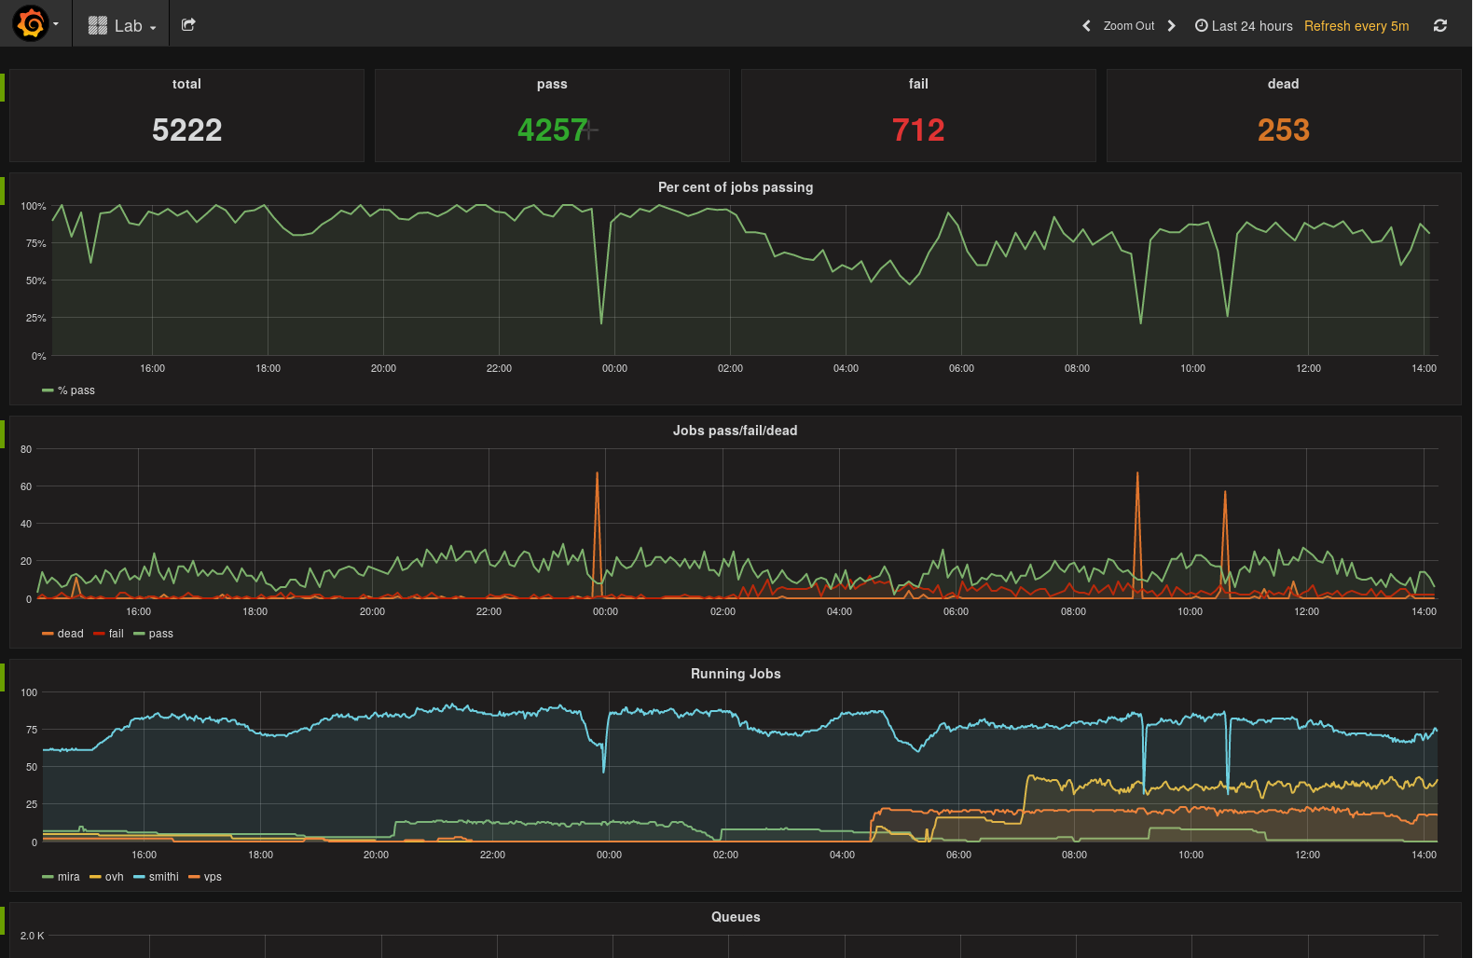Click the 253 dead value

[x=1283, y=130]
